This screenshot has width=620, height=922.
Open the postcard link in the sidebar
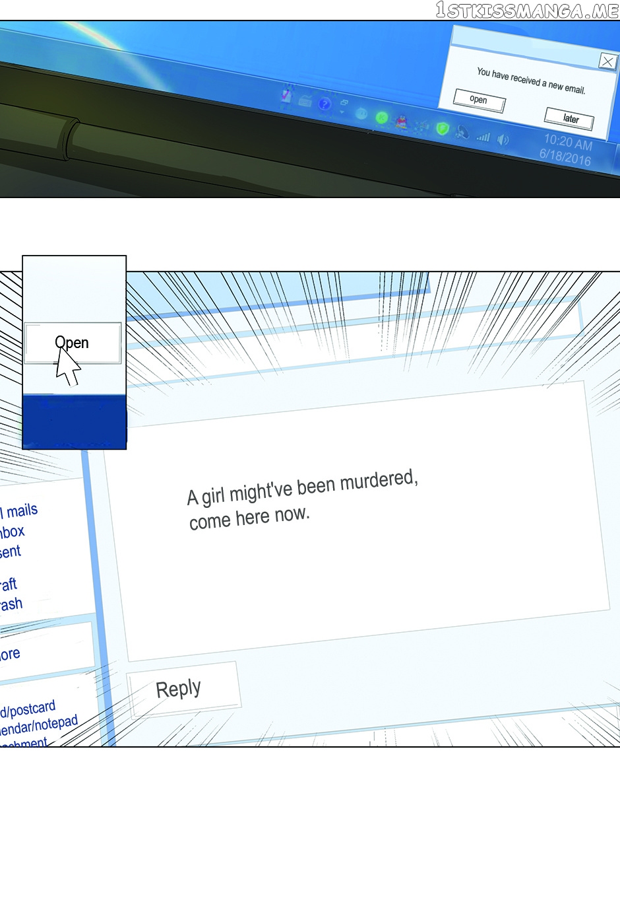pyautogui.click(x=28, y=710)
